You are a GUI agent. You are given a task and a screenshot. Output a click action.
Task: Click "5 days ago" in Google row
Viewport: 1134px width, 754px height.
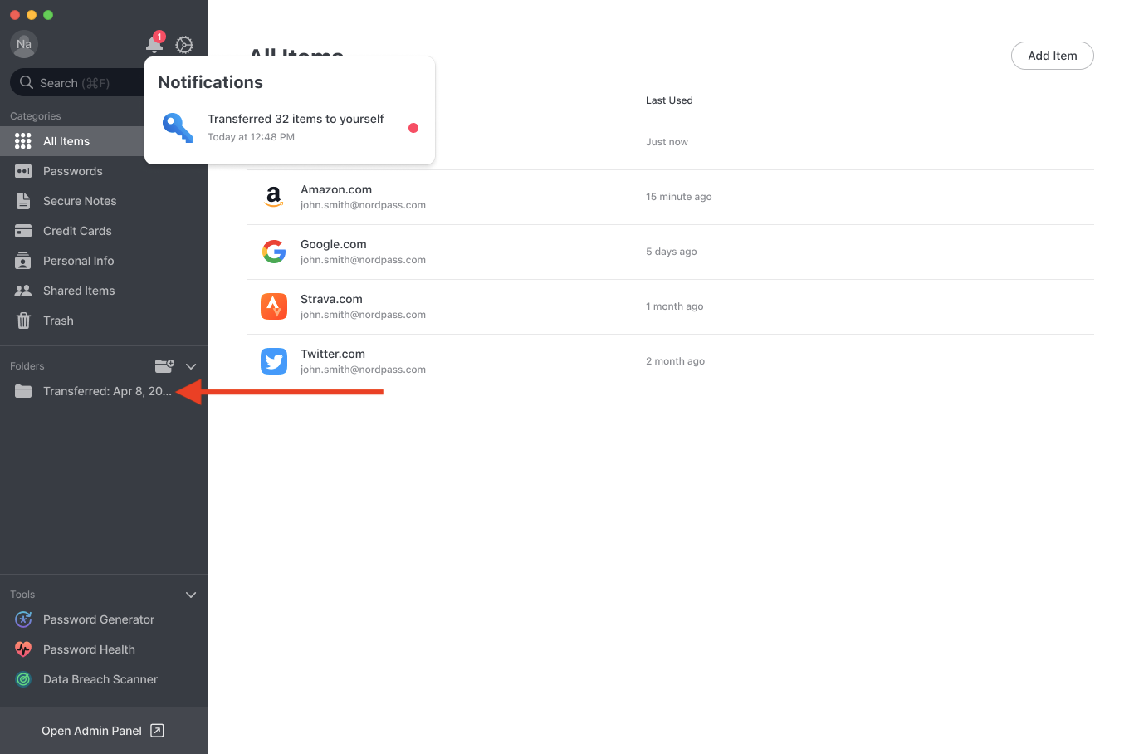[x=672, y=252]
